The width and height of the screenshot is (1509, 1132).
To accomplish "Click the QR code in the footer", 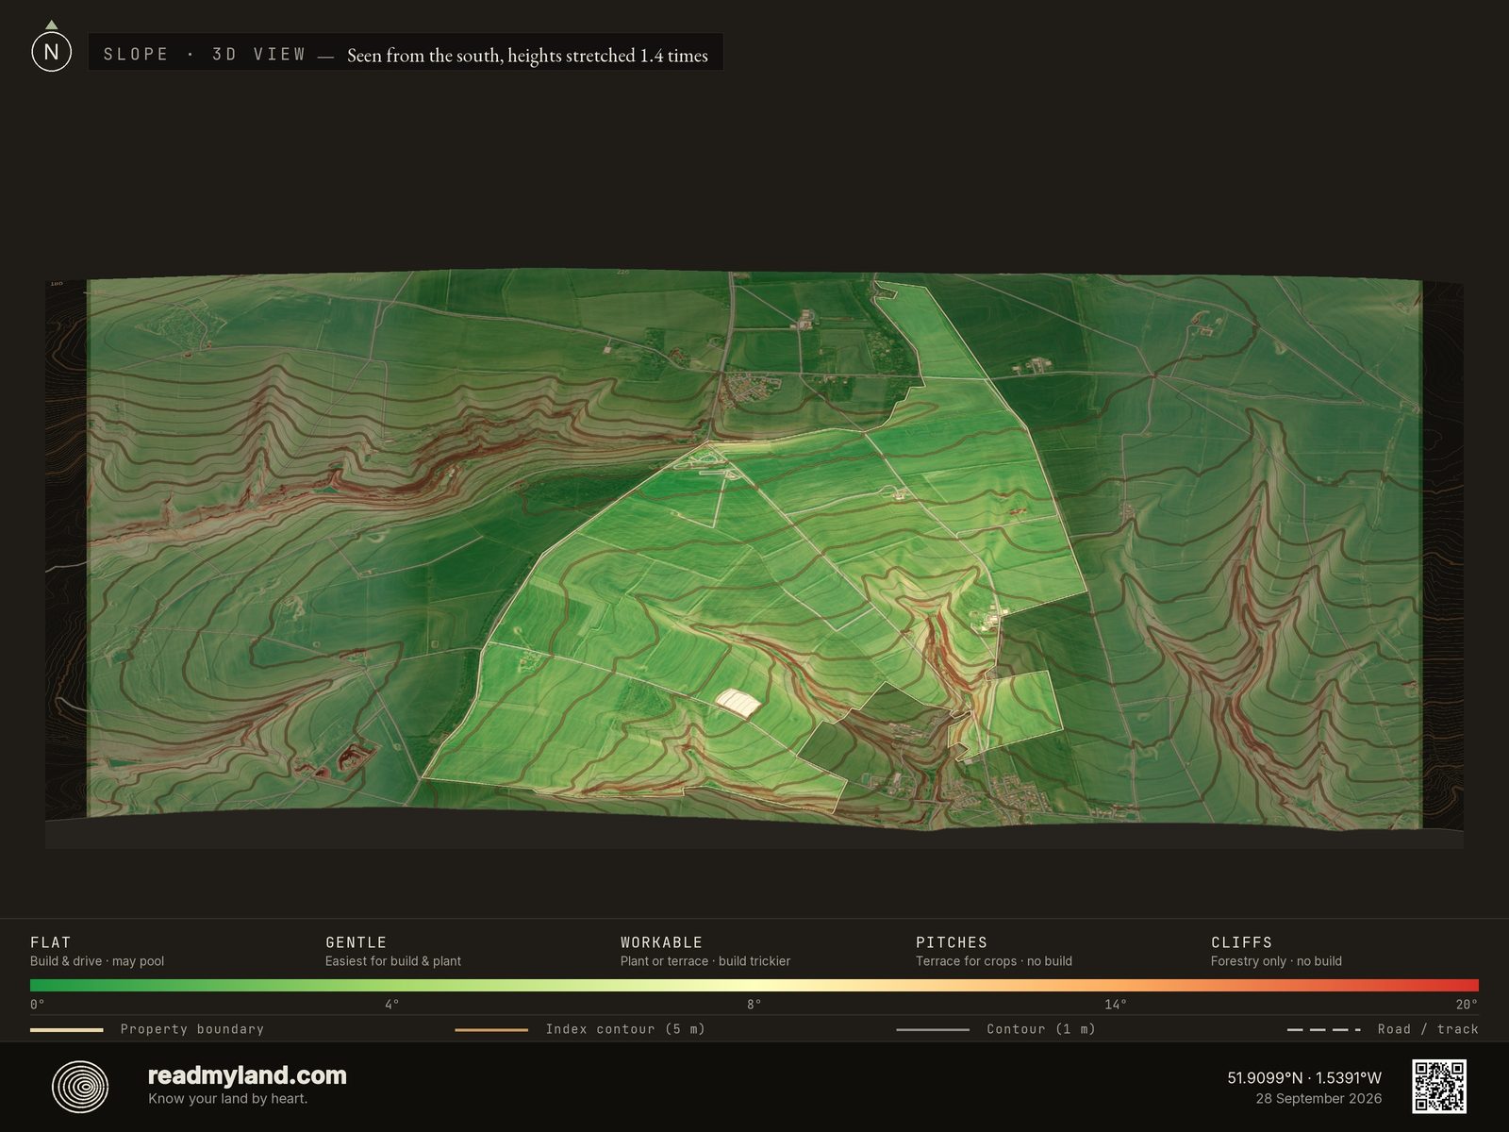I will click(x=1439, y=1086).
